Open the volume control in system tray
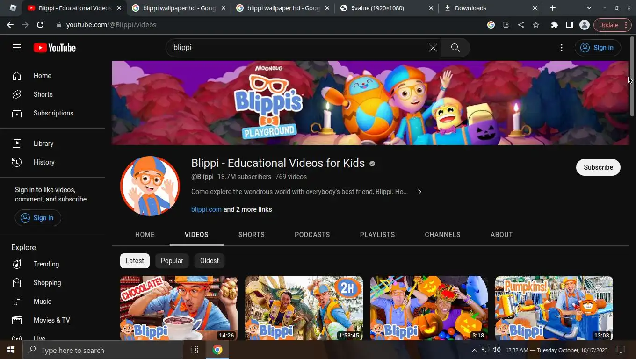 [x=497, y=350]
